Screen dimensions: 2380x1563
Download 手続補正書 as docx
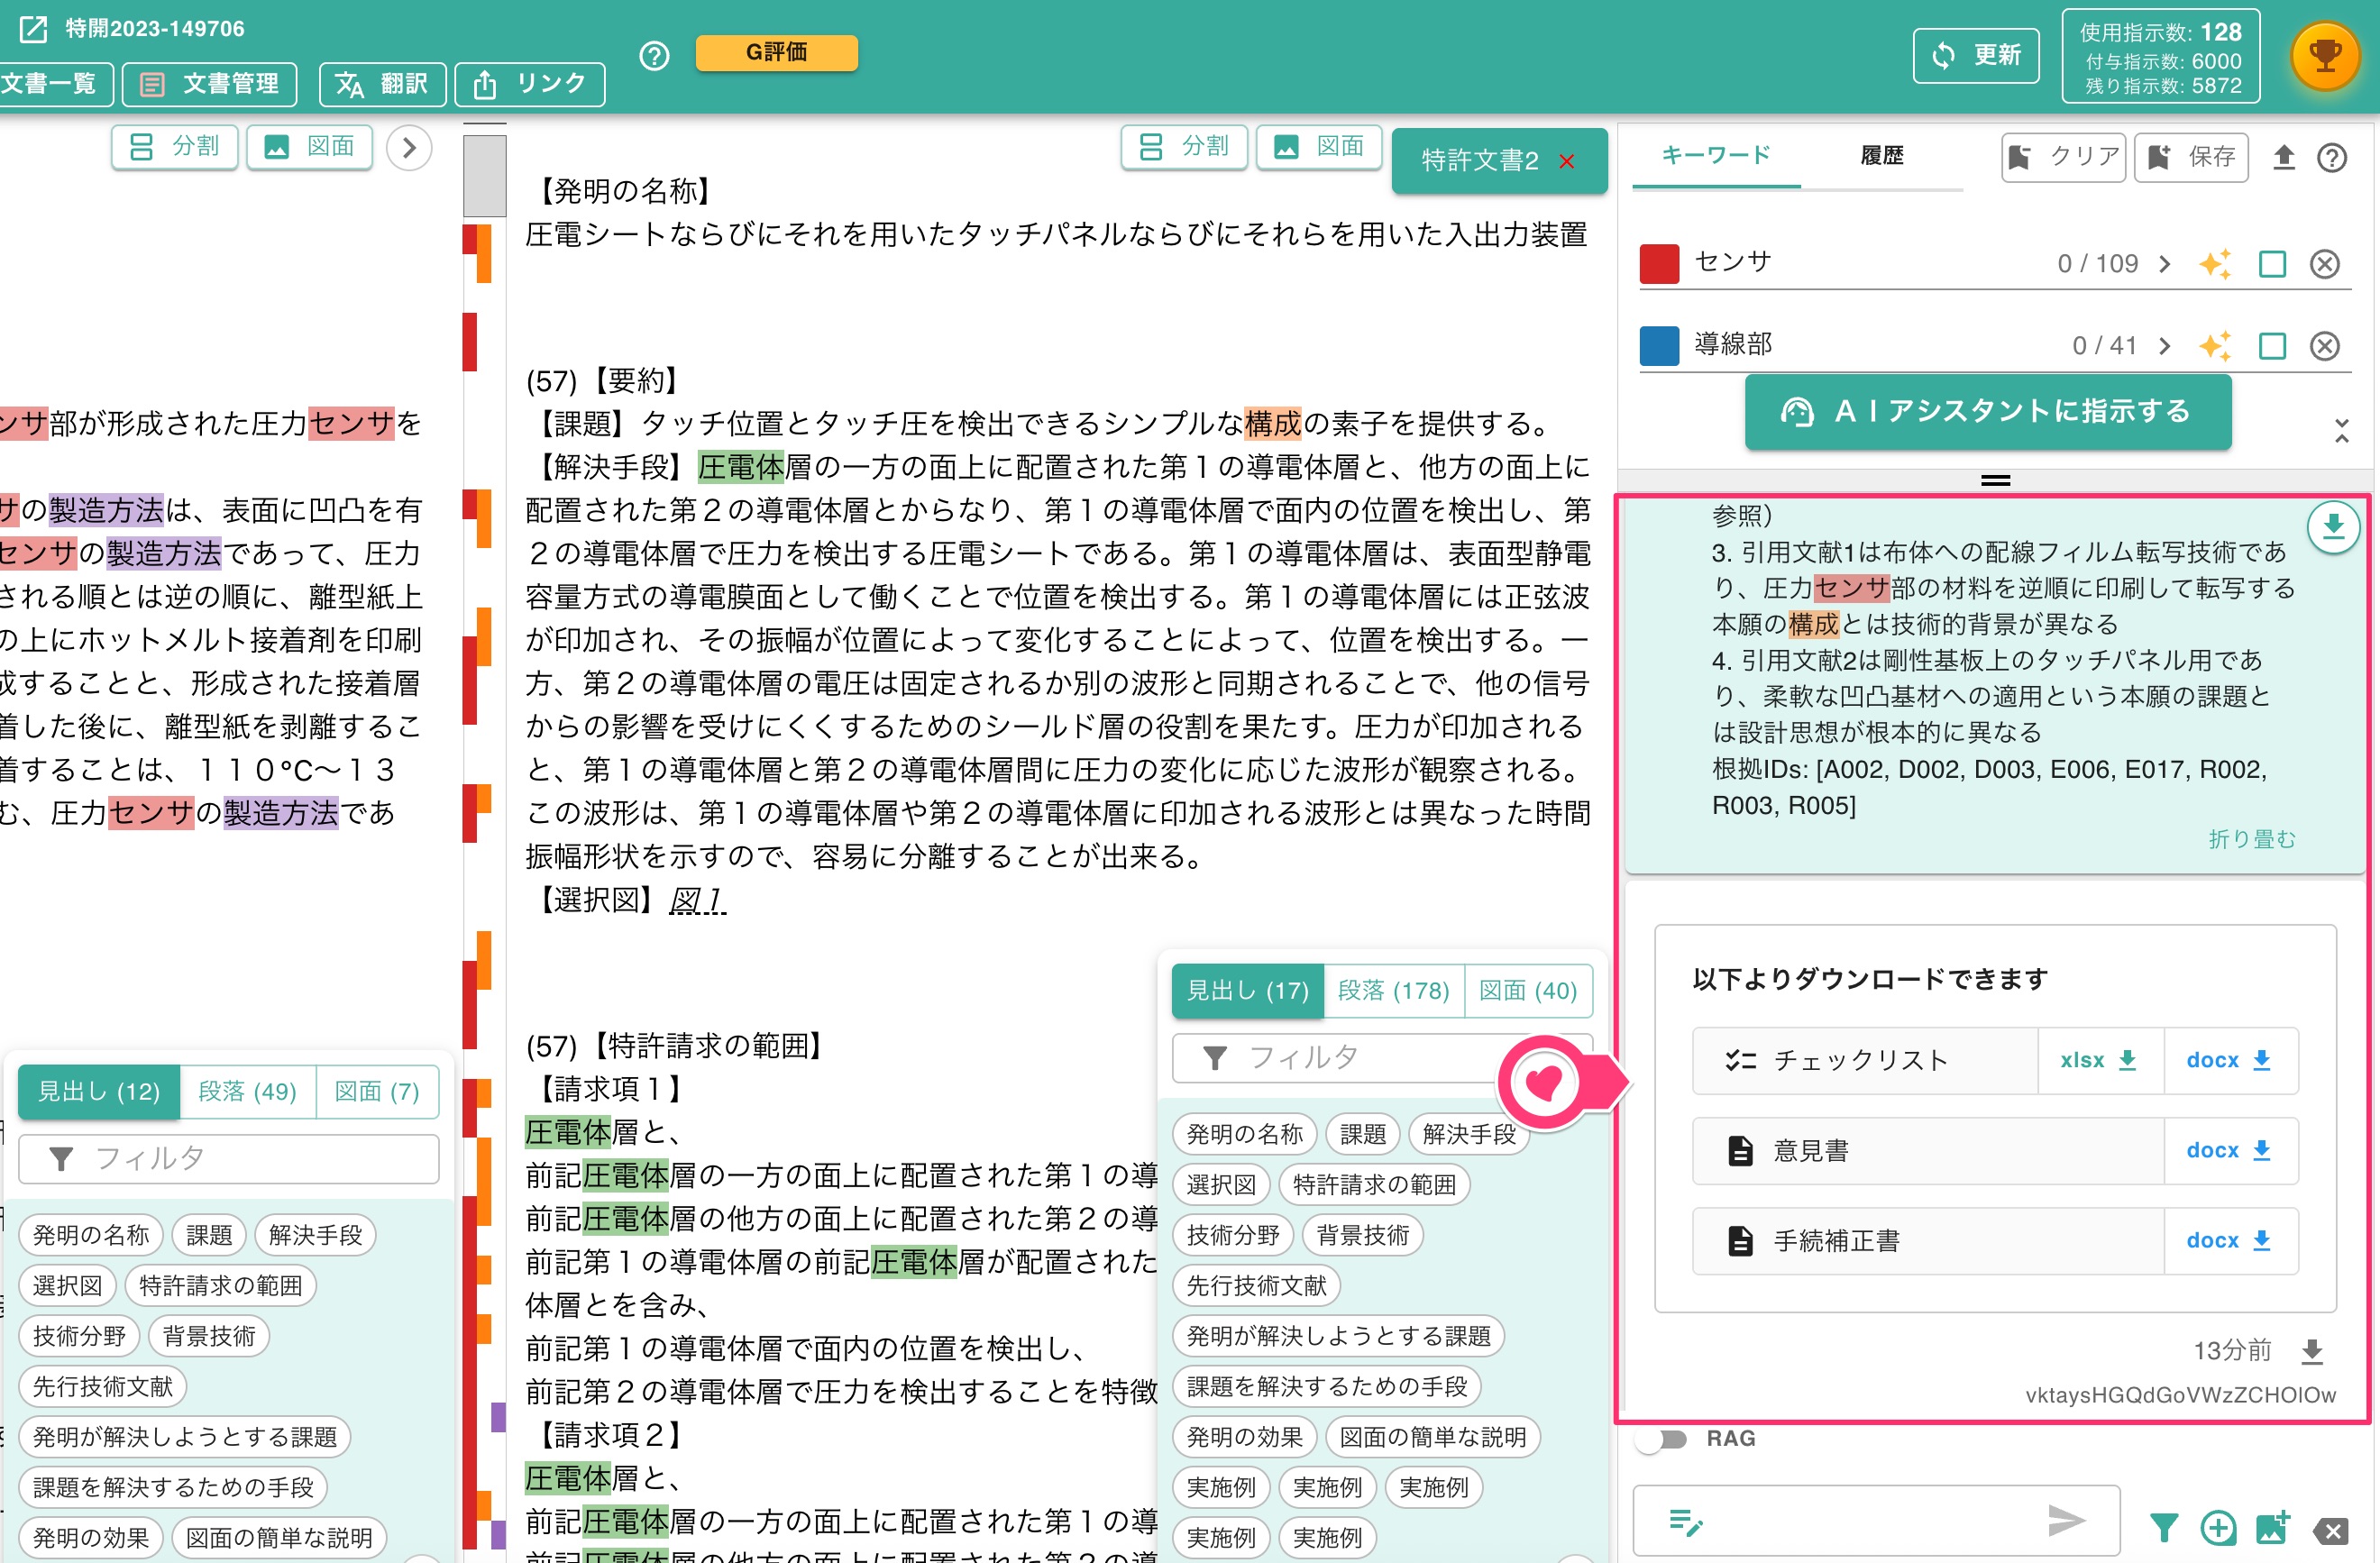[2230, 1240]
